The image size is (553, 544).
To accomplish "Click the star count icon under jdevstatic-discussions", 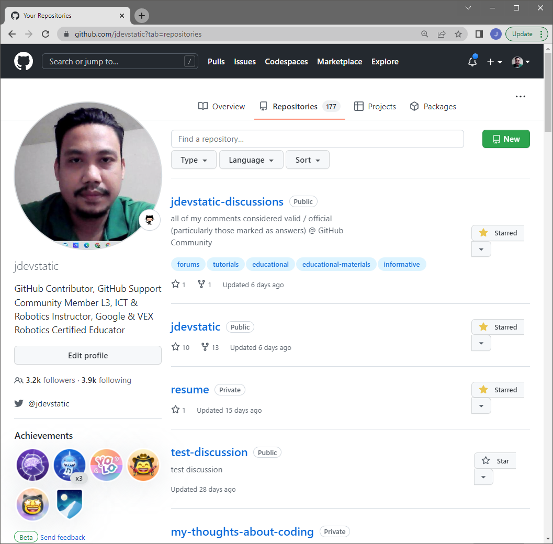I will coord(175,284).
